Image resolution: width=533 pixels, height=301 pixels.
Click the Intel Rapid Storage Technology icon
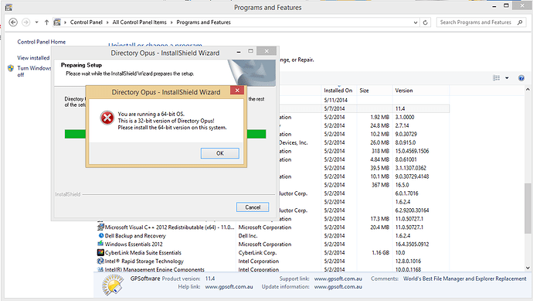point(100,261)
